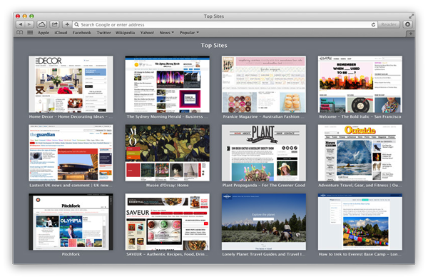Viewport: 428px width, 277px height.
Task: Open the downloads icon in toolbar
Action: tap(407, 24)
